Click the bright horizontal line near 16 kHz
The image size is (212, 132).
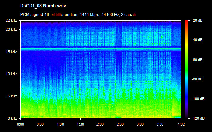(101, 49)
